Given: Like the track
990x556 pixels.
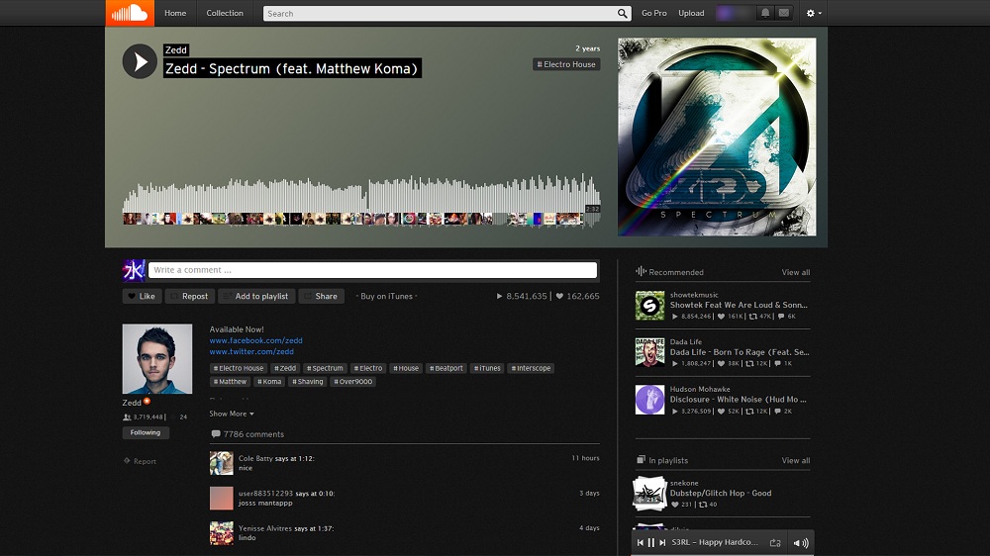Looking at the screenshot, I should pyautogui.click(x=142, y=296).
